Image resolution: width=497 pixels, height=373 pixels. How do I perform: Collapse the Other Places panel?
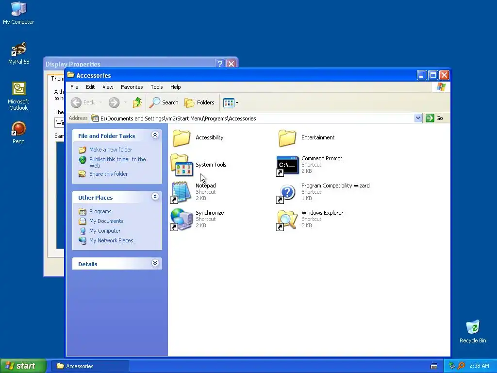point(155,197)
